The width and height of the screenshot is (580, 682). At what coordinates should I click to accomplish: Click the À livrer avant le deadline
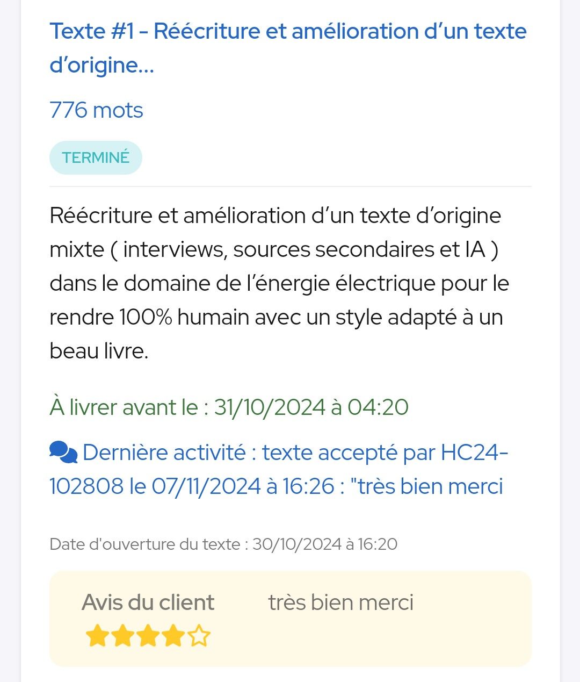tap(229, 407)
